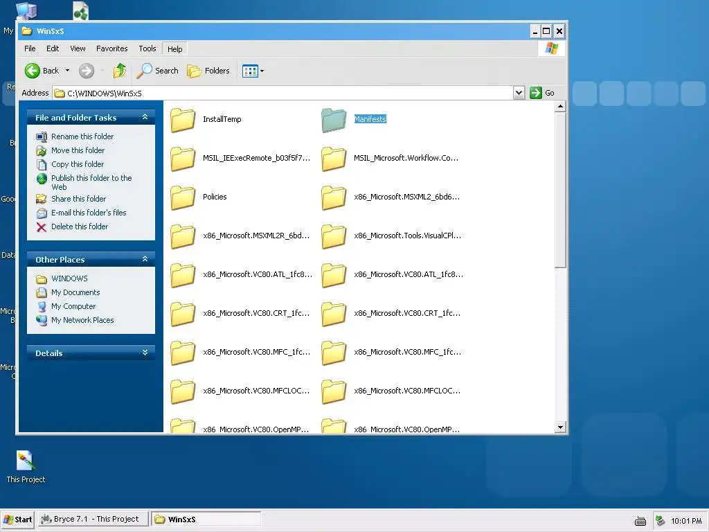
Task: Select the x86_Microsoft.Tools.VisualCPl folder icon
Action: [x=334, y=236]
